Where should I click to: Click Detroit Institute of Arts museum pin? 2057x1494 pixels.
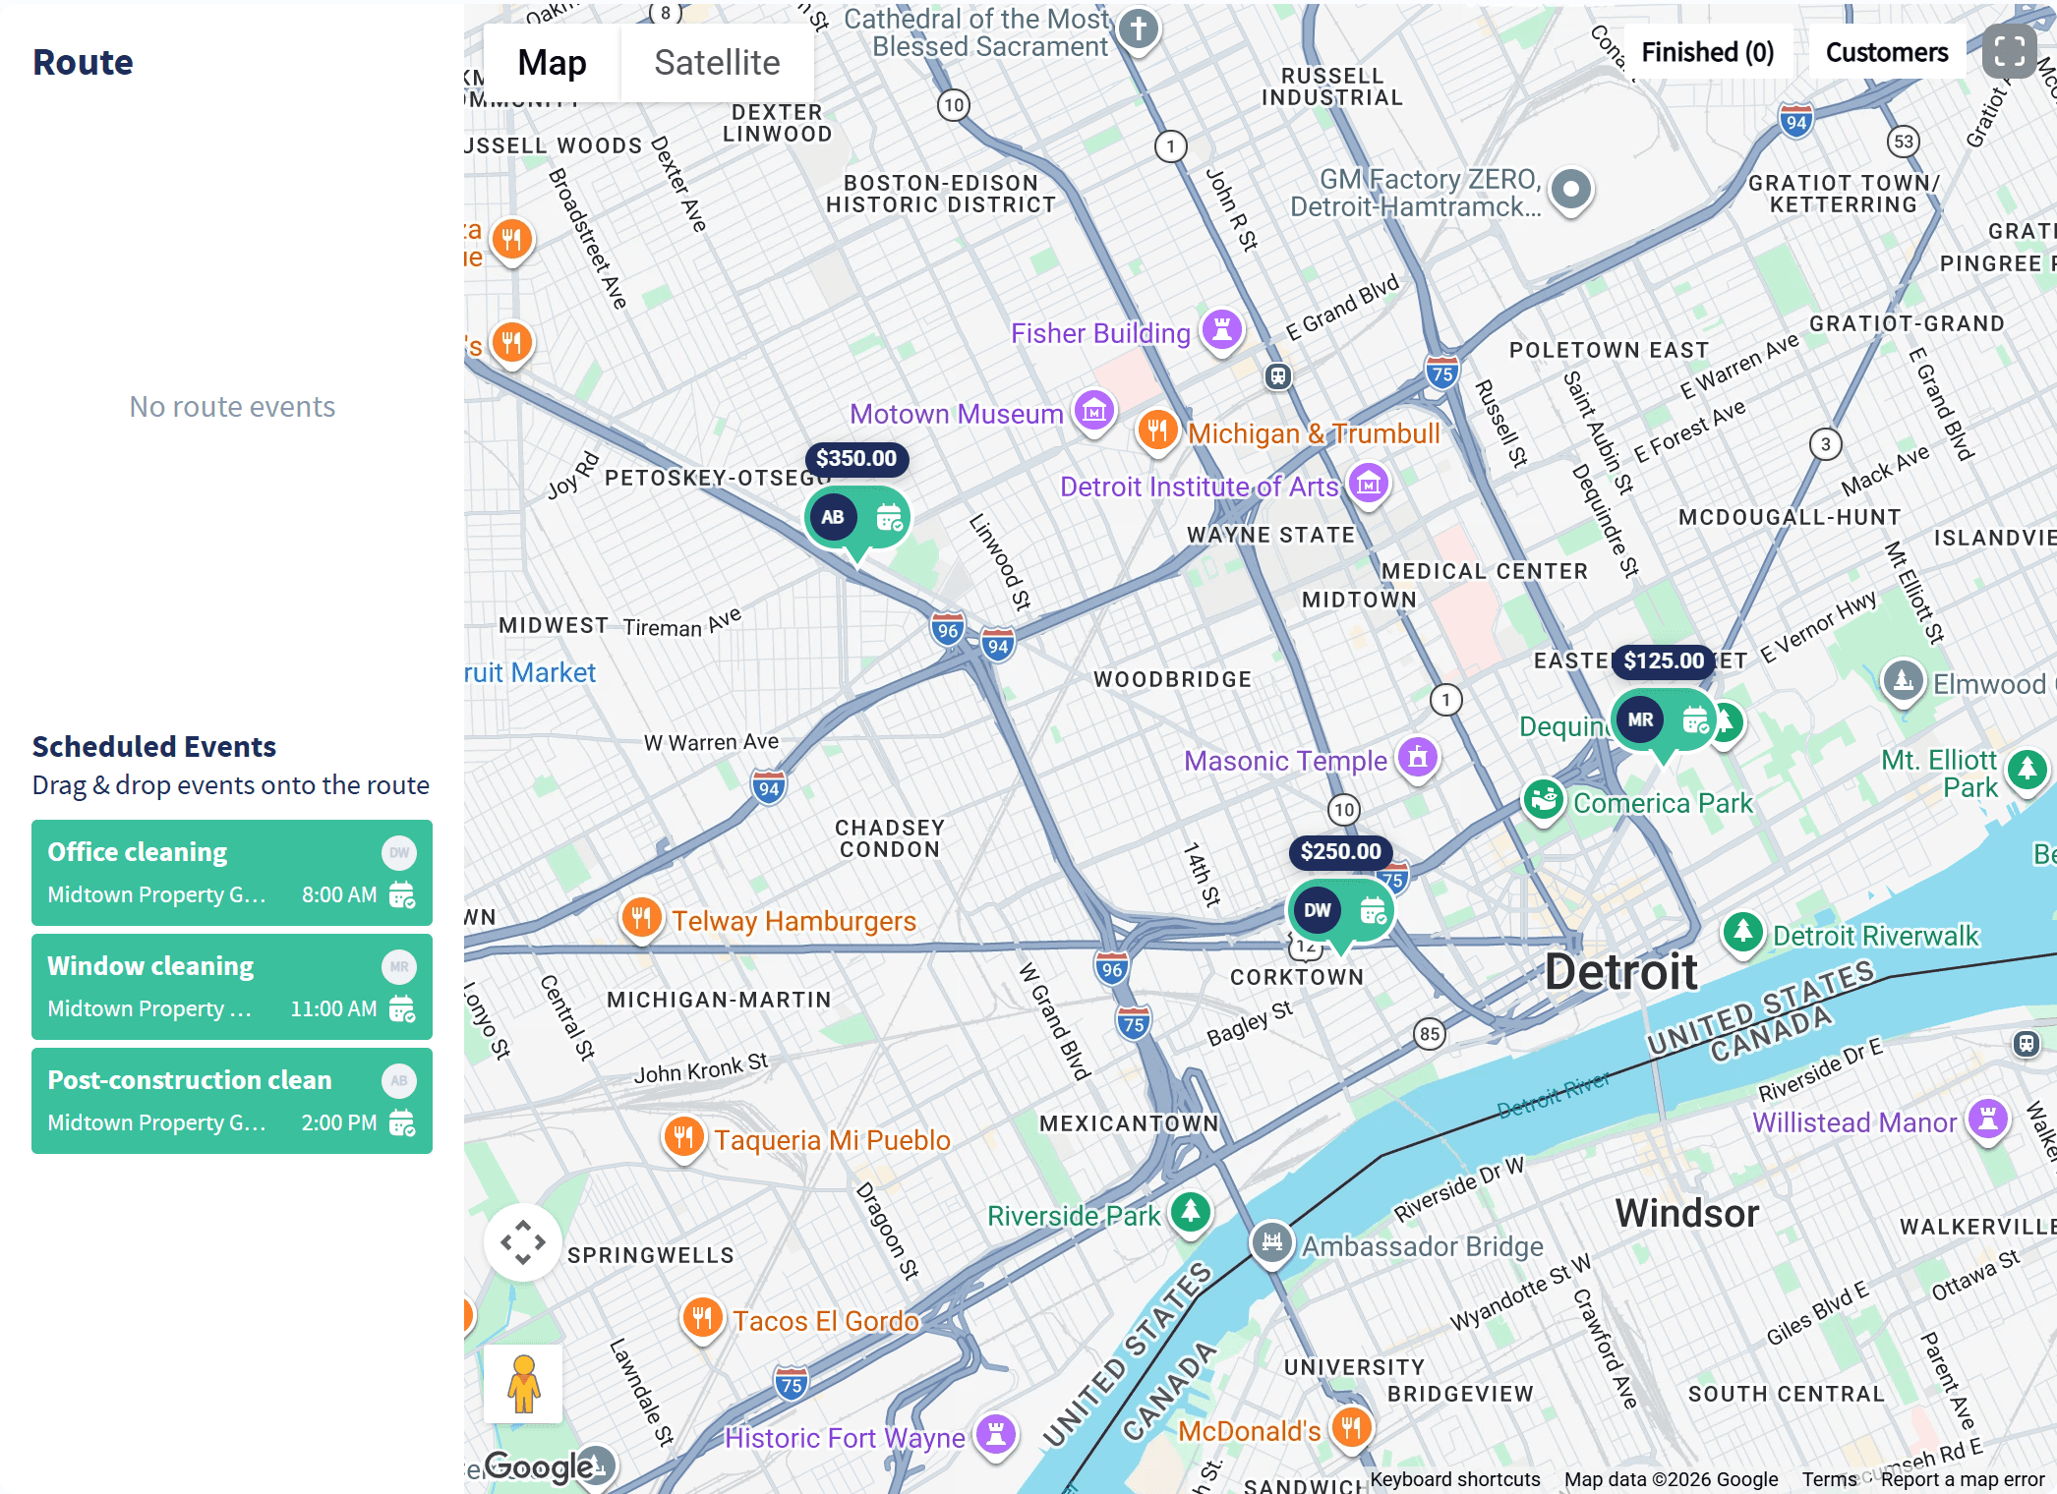(1369, 484)
